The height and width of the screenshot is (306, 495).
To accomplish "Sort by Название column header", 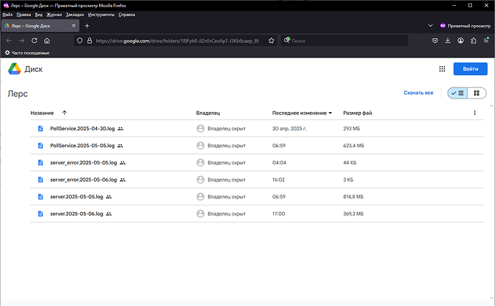I will pos(42,113).
